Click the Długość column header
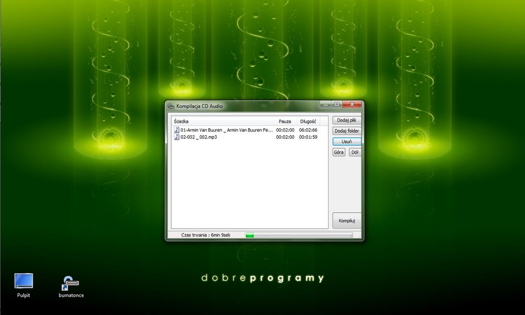 coord(308,121)
